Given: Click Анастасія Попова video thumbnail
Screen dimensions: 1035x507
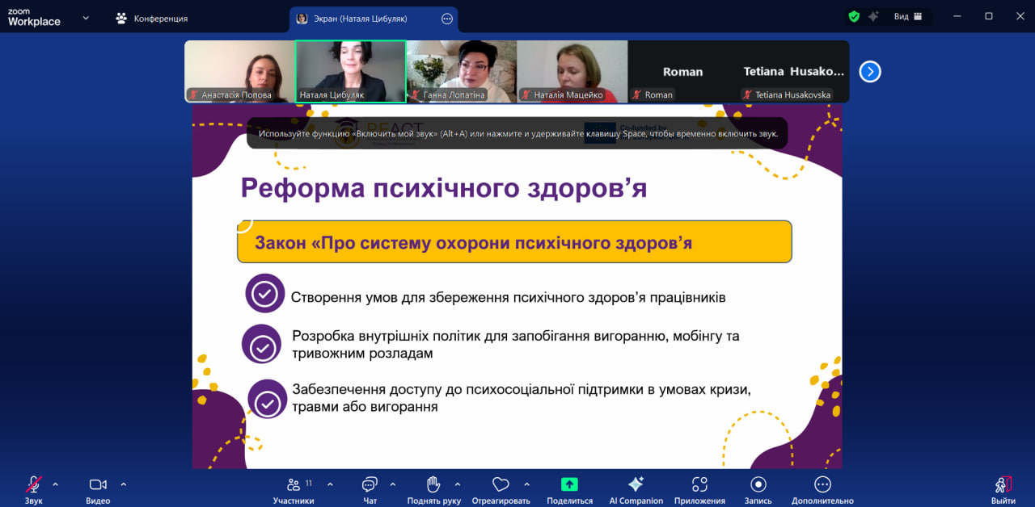Looking at the screenshot, I should (239, 71).
